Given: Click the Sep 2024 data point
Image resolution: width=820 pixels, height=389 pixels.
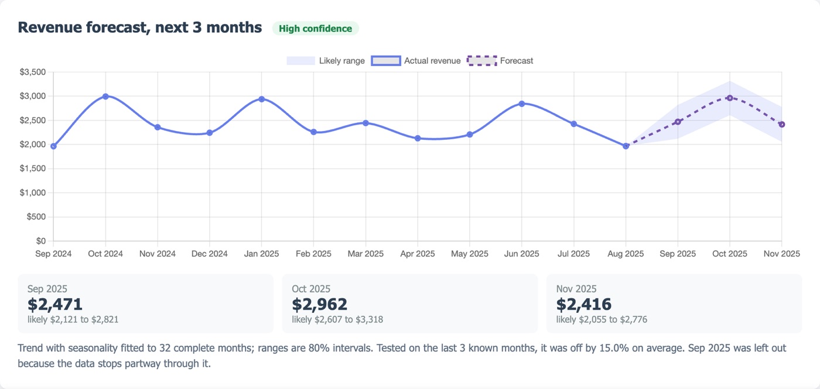Looking at the screenshot, I should pos(53,146).
